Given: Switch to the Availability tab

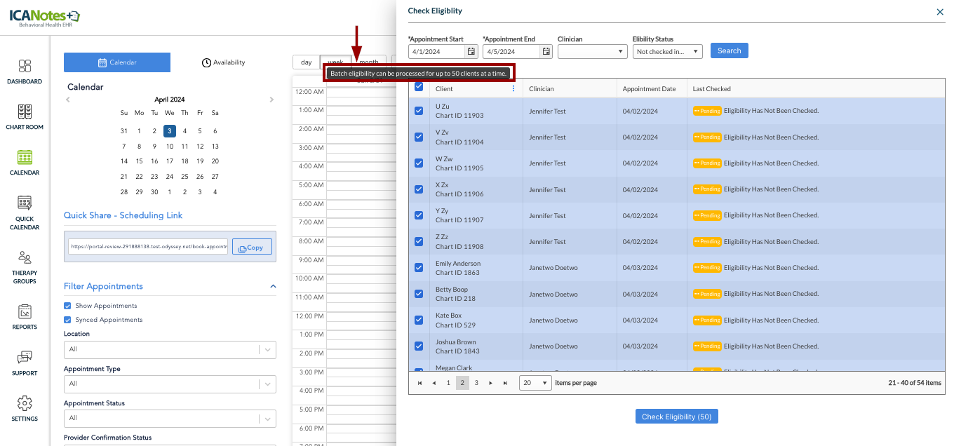Looking at the screenshot, I should pos(224,62).
